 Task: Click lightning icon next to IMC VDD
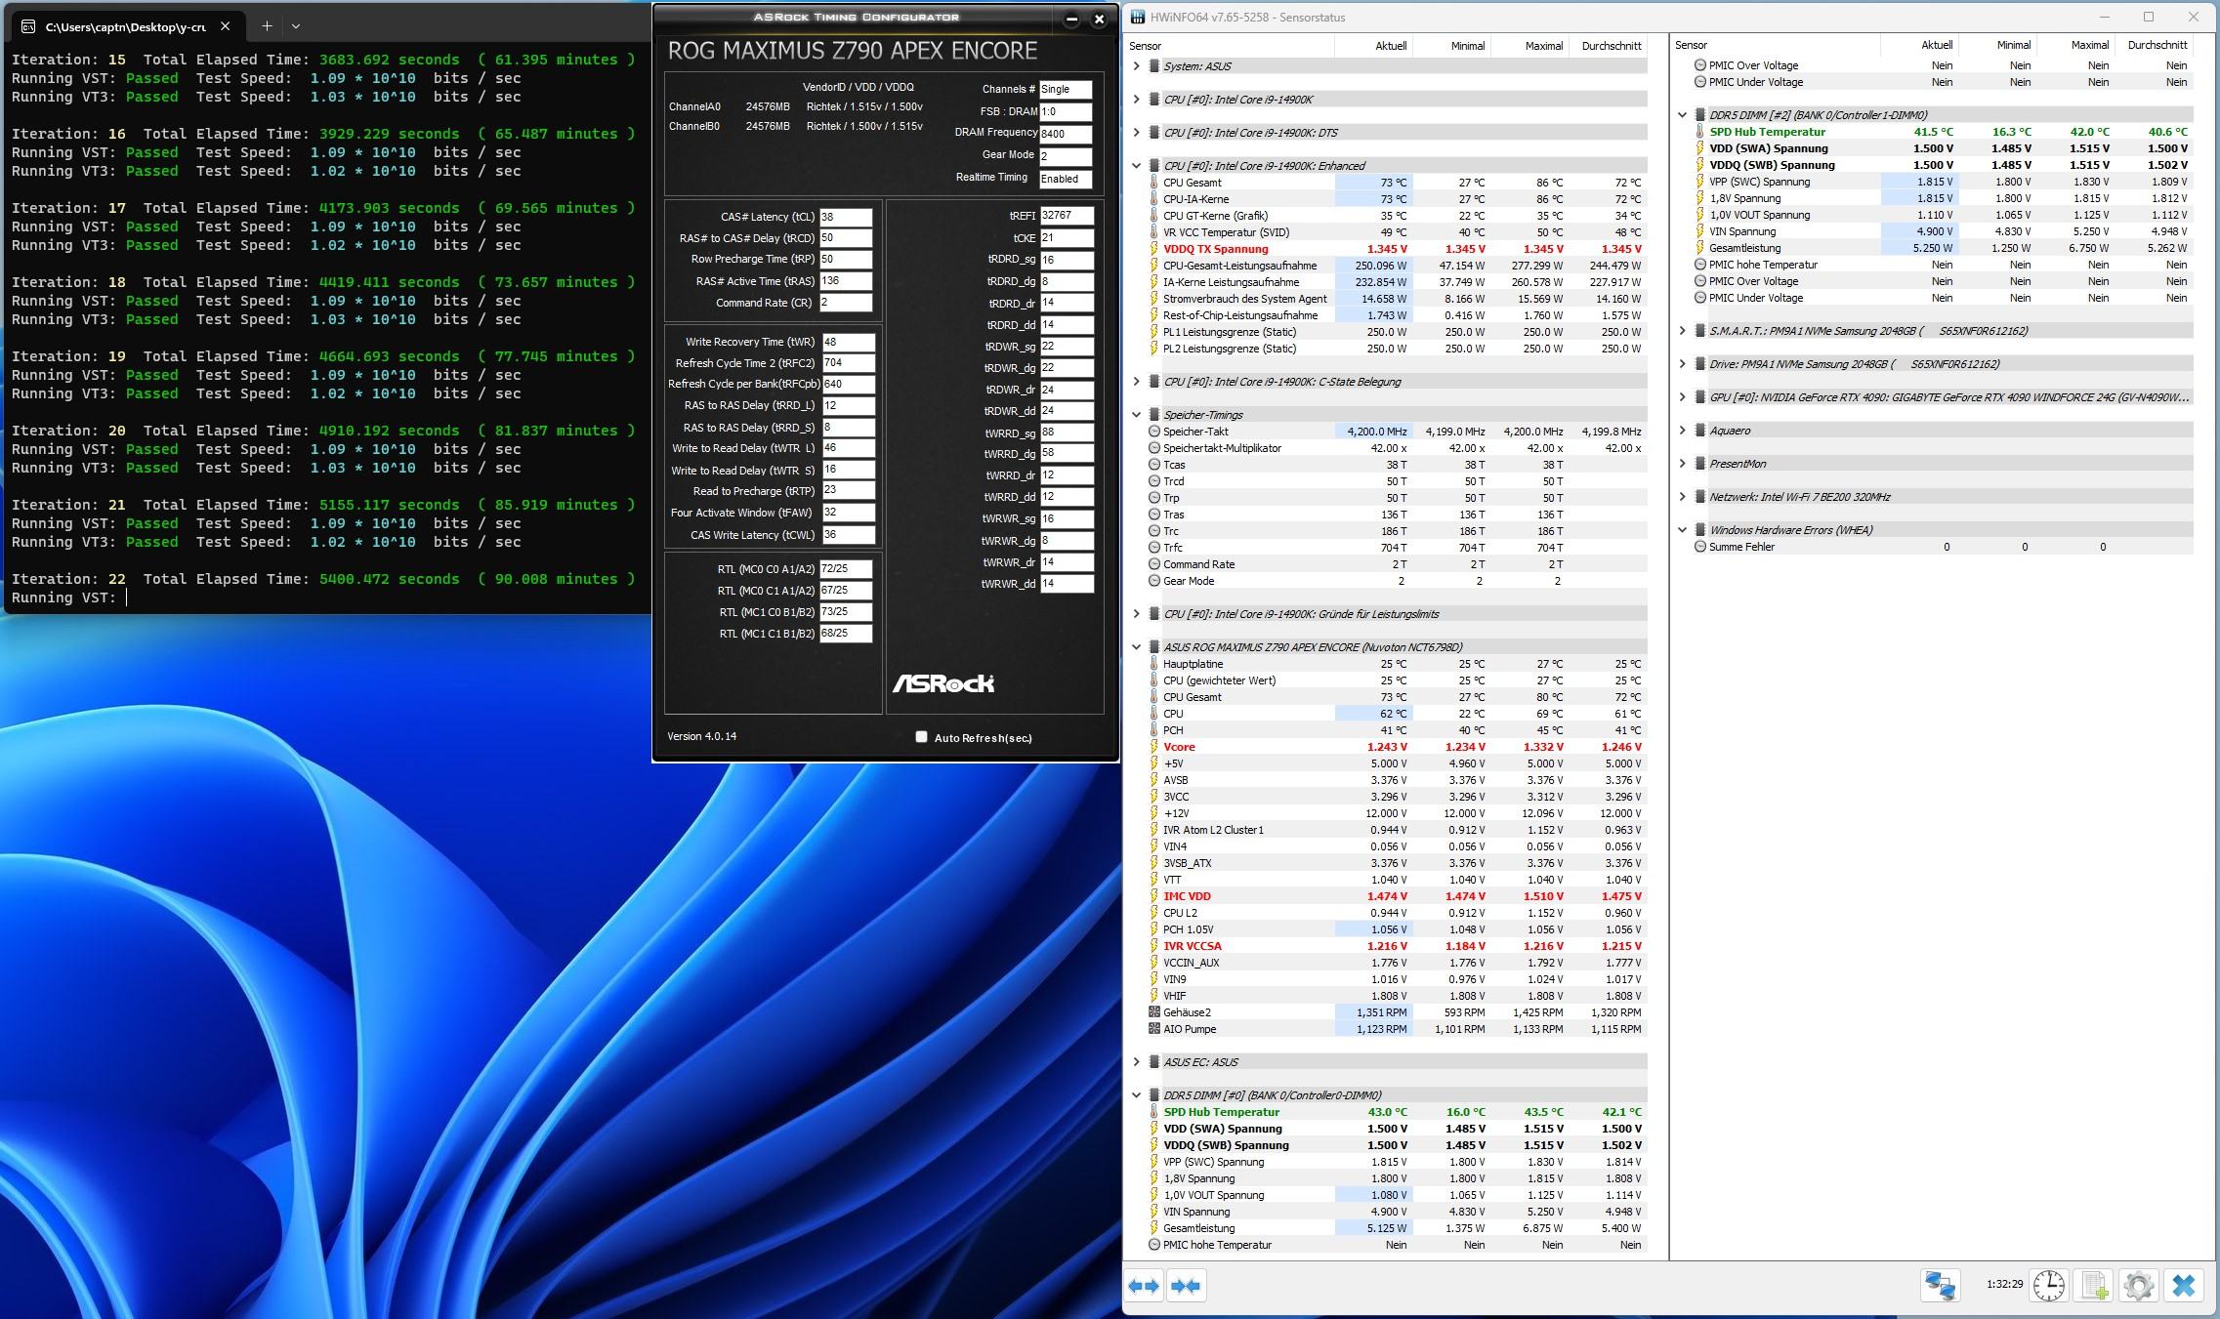(x=1154, y=896)
